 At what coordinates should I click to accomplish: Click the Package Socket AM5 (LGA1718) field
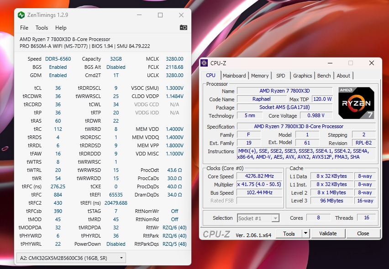284,107
